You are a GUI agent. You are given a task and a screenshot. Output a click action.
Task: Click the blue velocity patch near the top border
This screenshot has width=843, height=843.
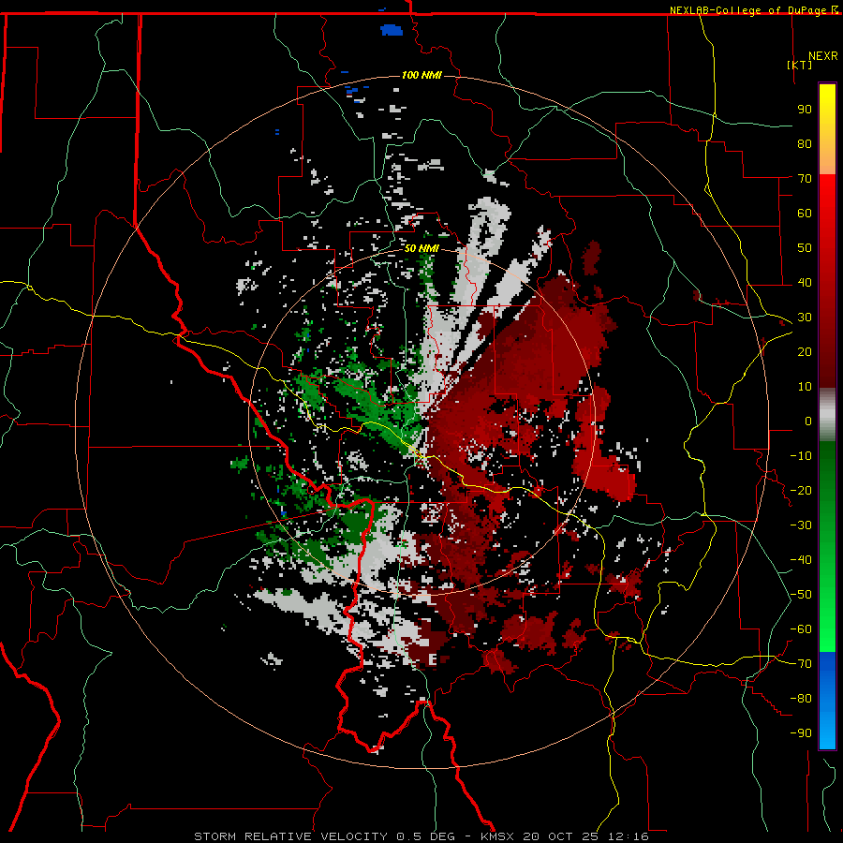point(392,30)
